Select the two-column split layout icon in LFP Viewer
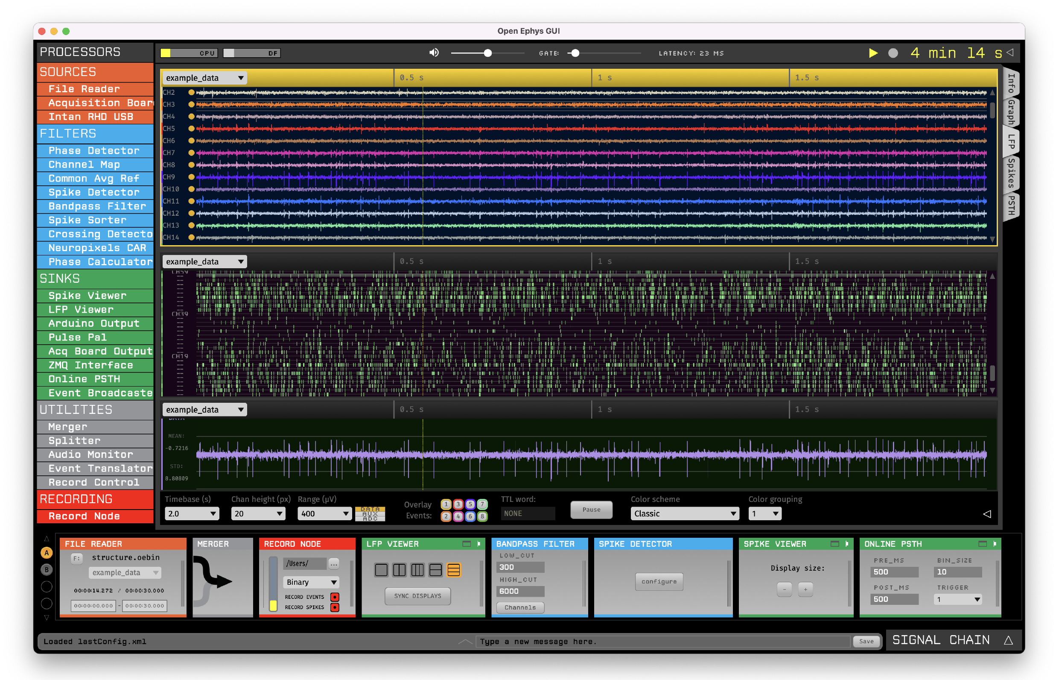The image size is (1059, 680). click(400, 570)
